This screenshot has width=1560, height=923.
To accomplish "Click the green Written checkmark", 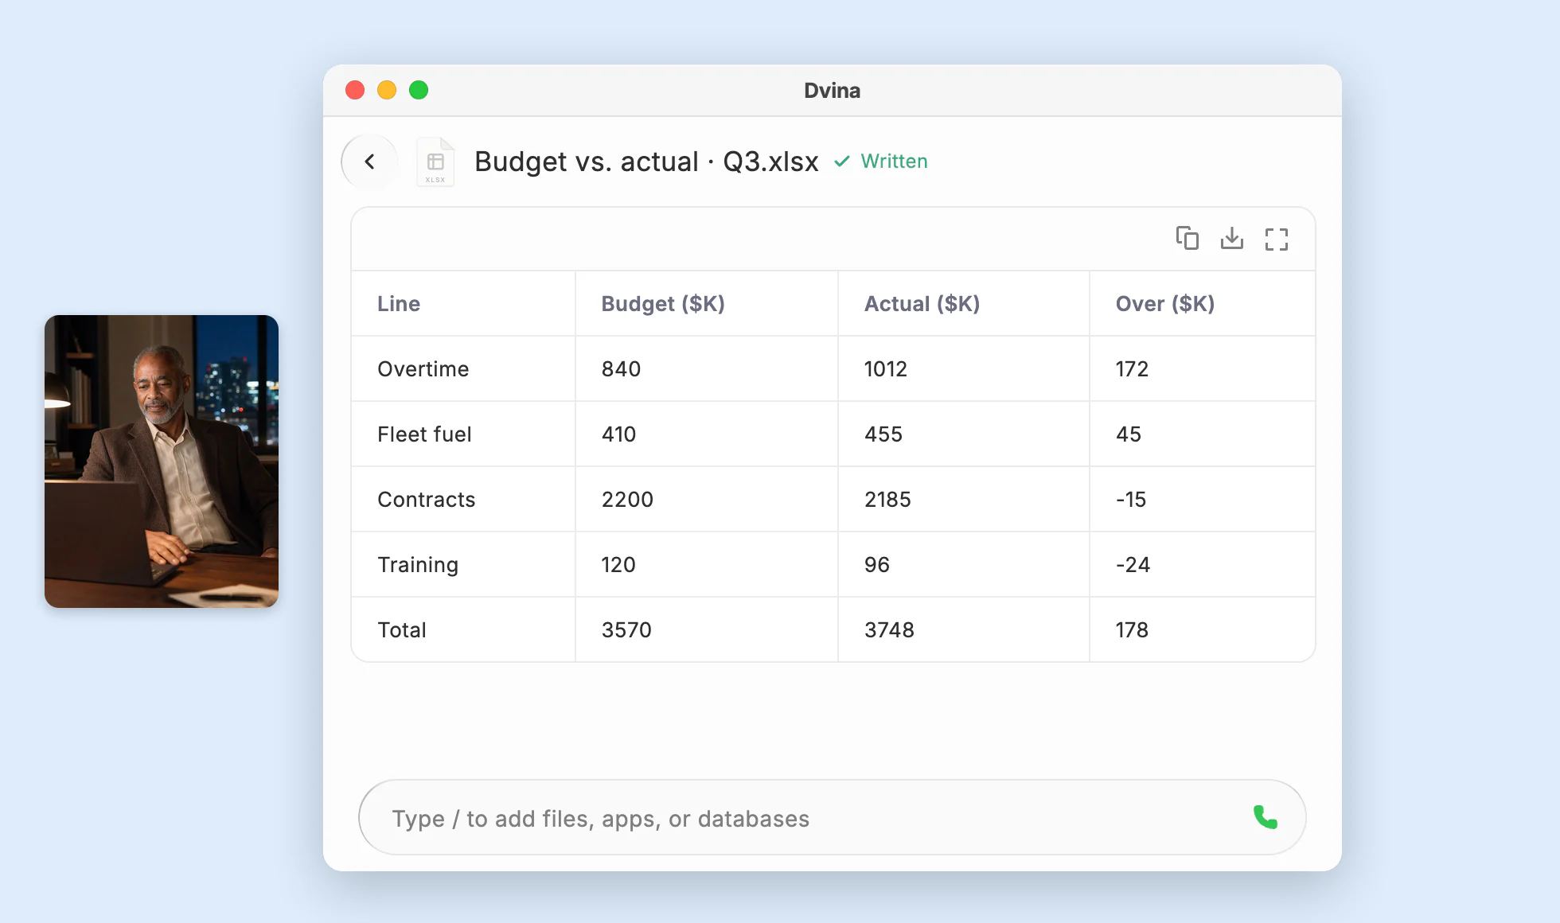I will coord(841,162).
